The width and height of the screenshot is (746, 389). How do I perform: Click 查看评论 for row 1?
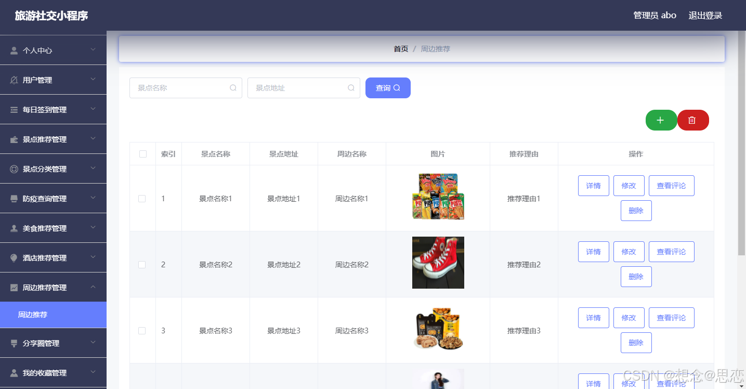[x=672, y=186]
